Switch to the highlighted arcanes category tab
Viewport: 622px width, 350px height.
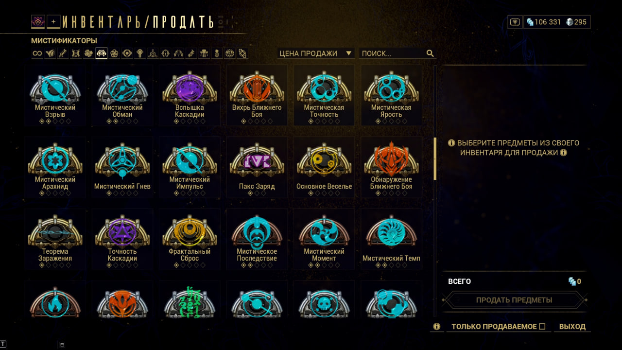click(x=102, y=53)
